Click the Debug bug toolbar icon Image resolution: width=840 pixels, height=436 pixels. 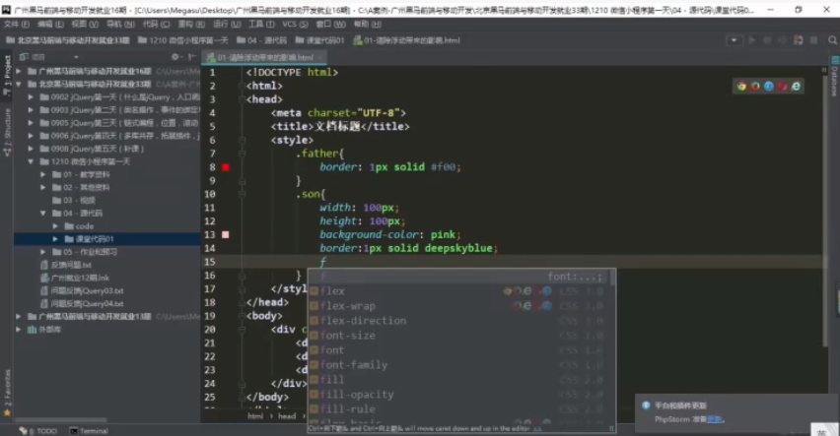(x=767, y=40)
